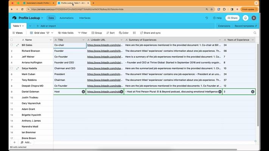Click the browser back arrow
This screenshot has width=269, height=151.
point(12,9)
